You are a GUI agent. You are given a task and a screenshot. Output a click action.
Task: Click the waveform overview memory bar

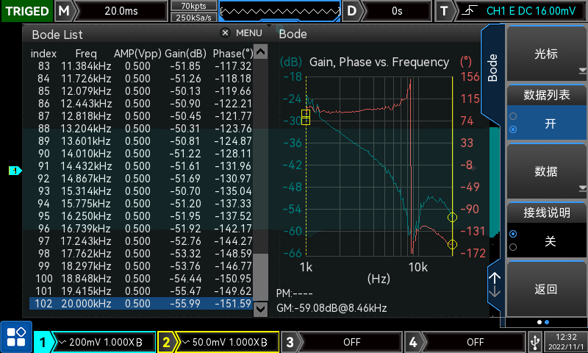(279, 11)
